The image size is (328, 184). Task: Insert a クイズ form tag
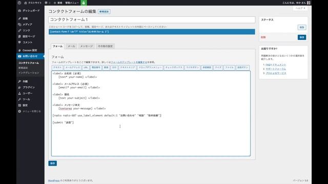218,67
